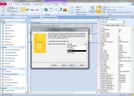The height and width of the screenshot is (96, 134).
Task: Click the View button in ribbon
Action: click(x=3, y=10)
